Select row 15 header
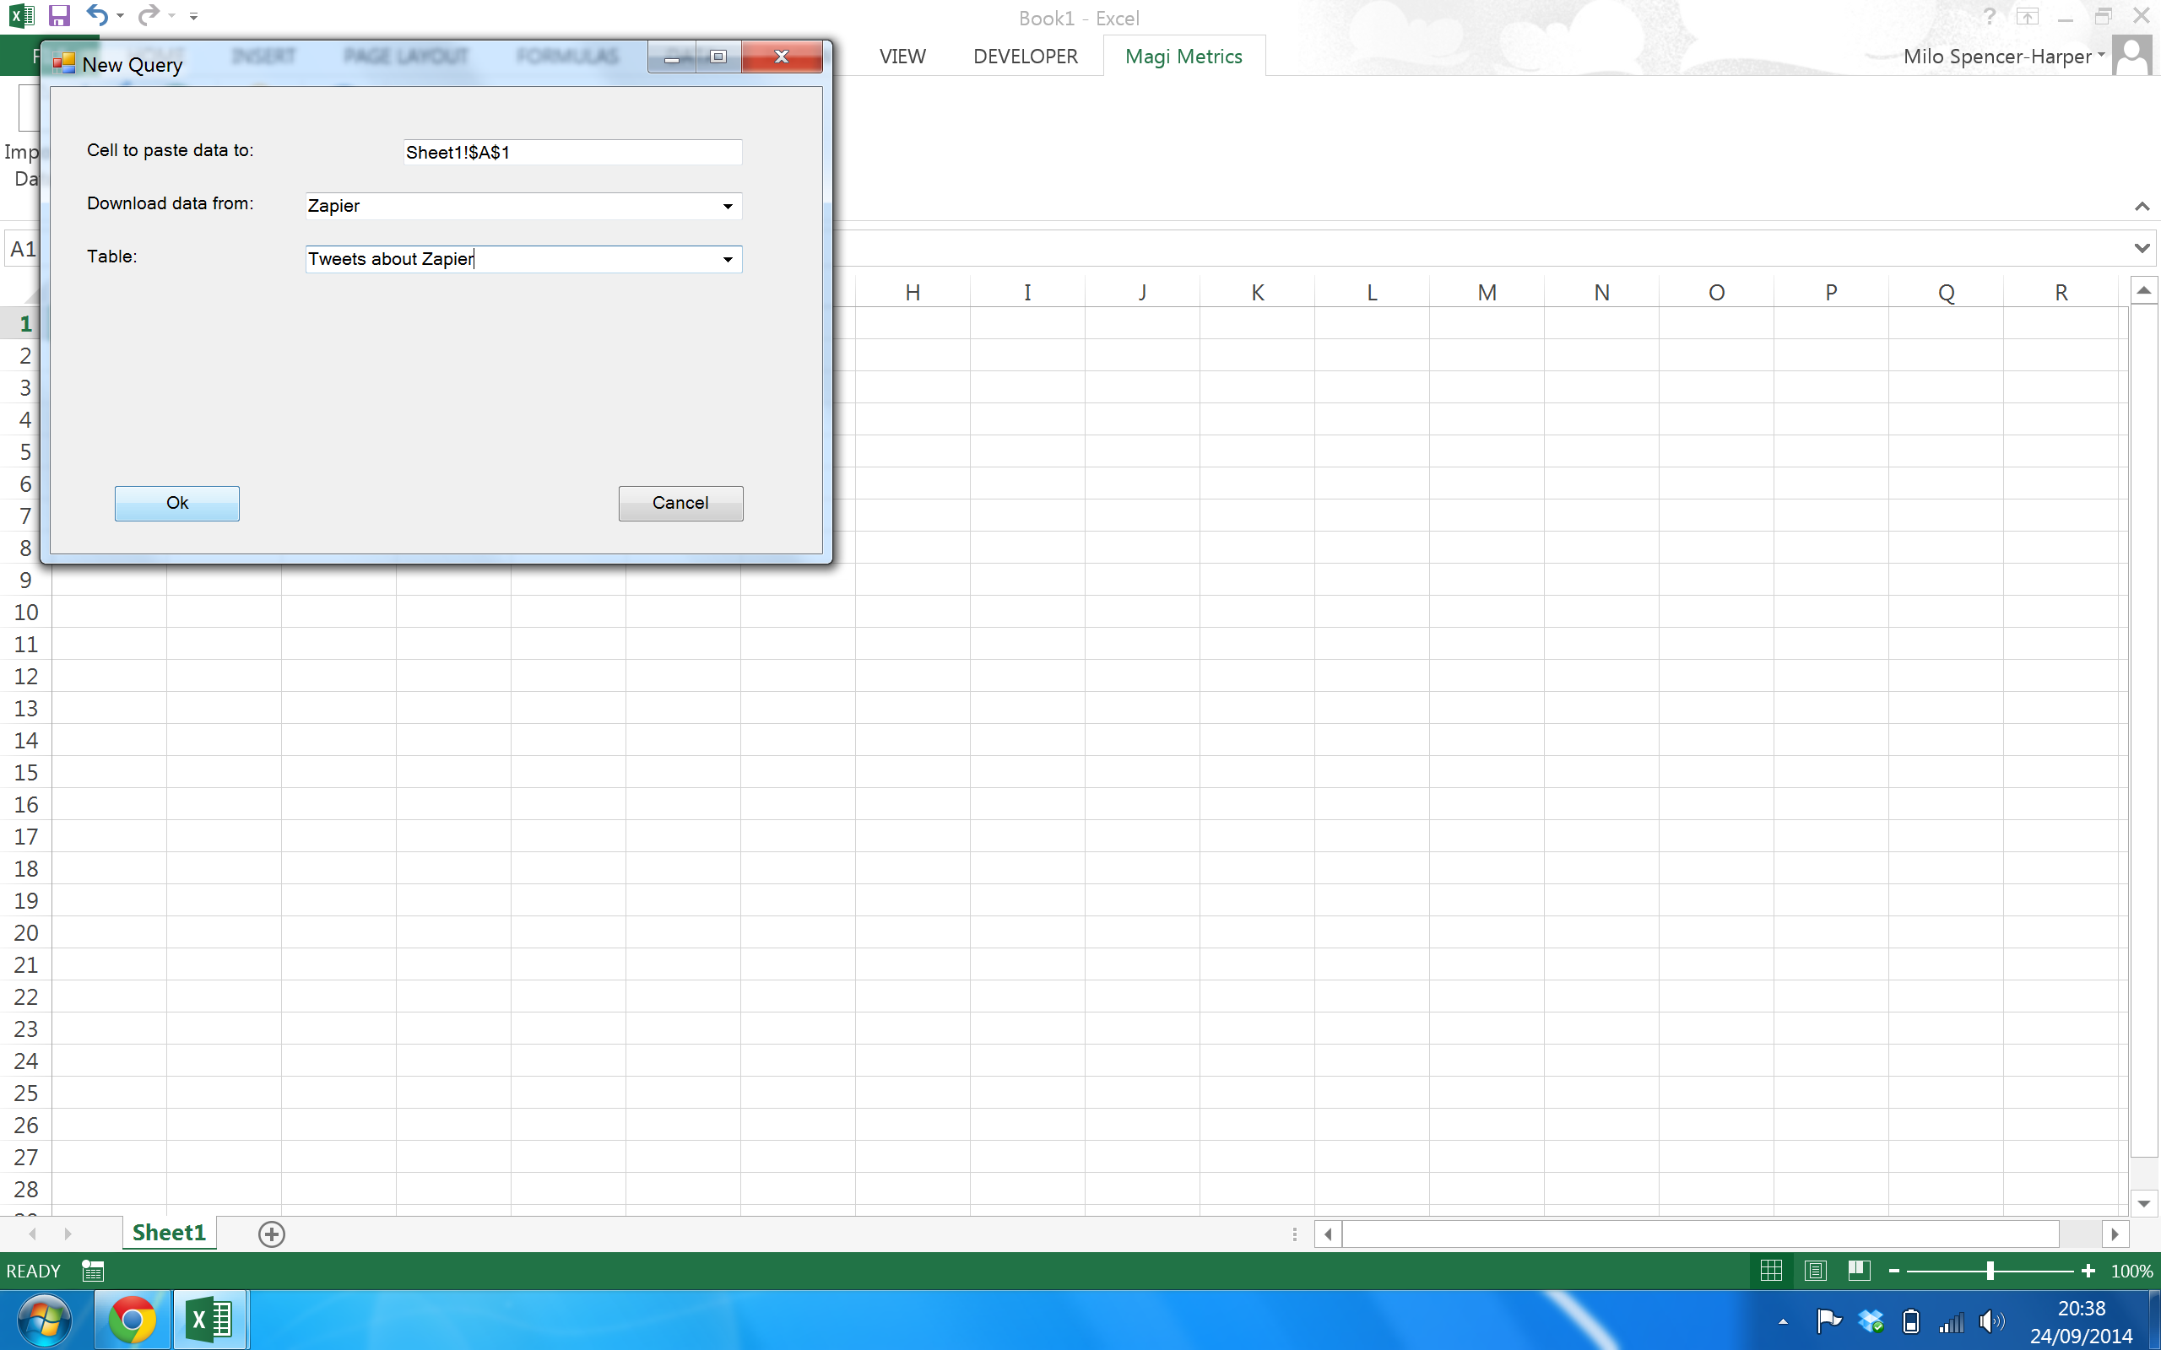This screenshot has width=2161, height=1350. (x=25, y=772)
